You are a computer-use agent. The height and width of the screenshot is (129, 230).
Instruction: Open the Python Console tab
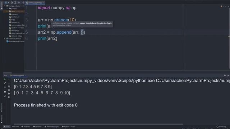click(x=69, y=126)
